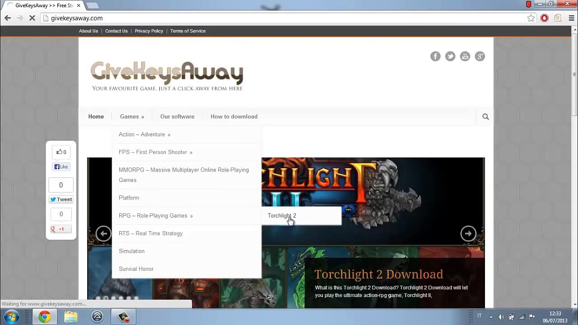Select the MMORPG category
The height and width of the screenshot is (325, 578).
coord(186,175)
